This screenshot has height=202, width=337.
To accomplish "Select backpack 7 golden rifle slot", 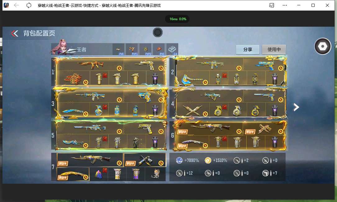I will pyautogui.click(x=90, y=160).
